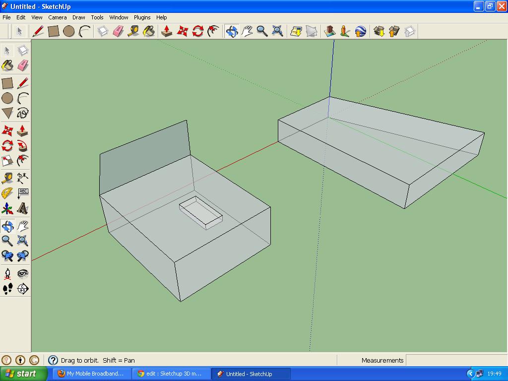Click Add New Building icon

pos(329,31)
